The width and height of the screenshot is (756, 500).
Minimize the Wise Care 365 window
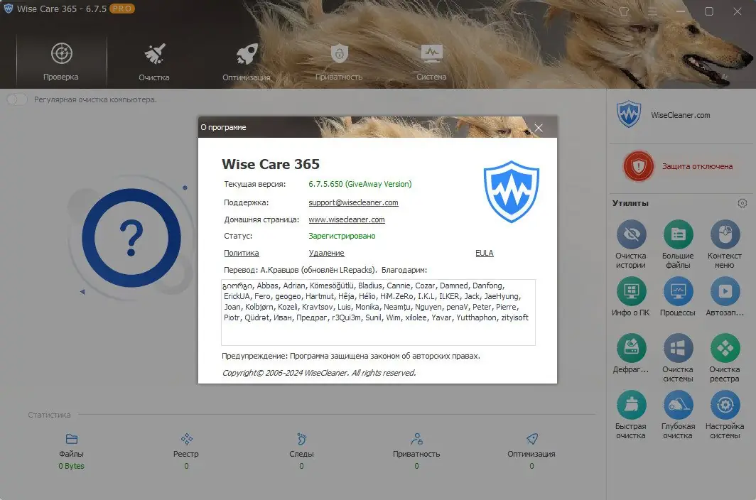680,11
